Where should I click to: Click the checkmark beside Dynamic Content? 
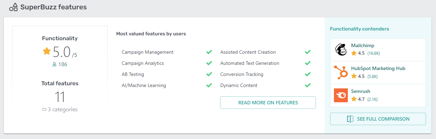click(308, 85)
